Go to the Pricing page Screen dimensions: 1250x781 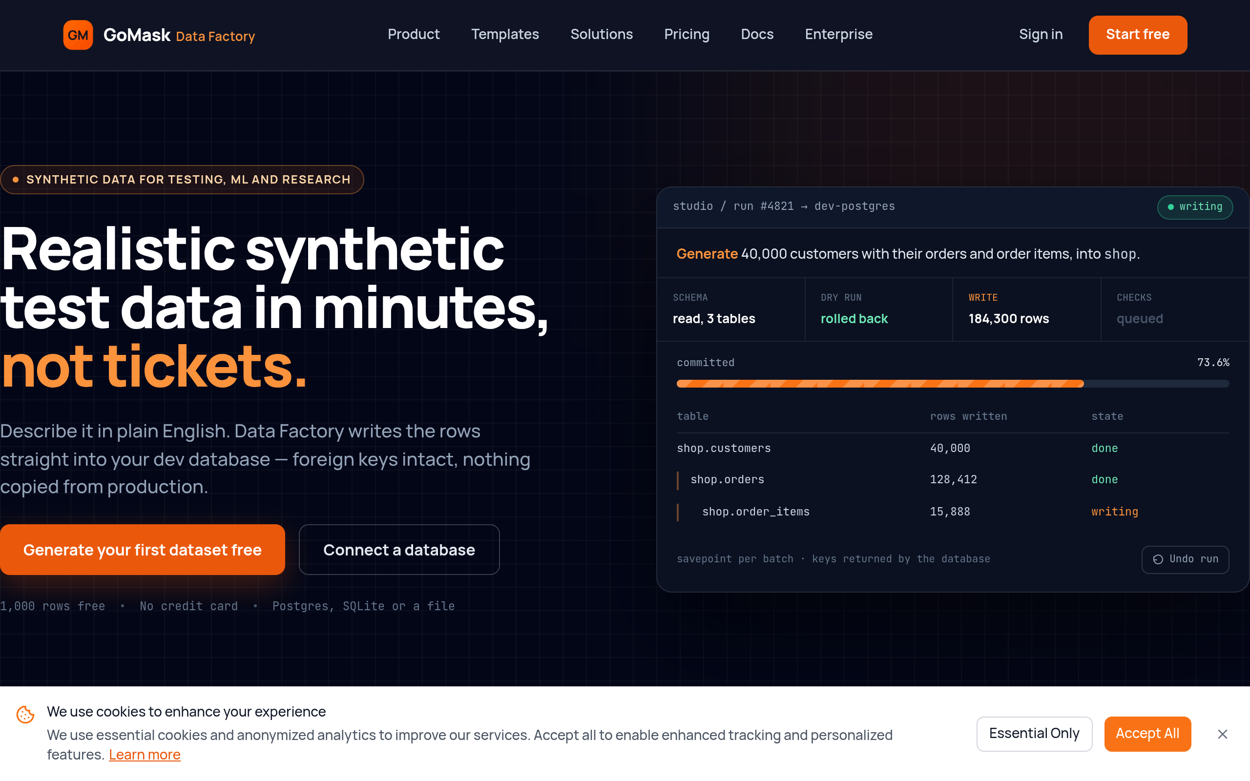[x=687, y=34]
